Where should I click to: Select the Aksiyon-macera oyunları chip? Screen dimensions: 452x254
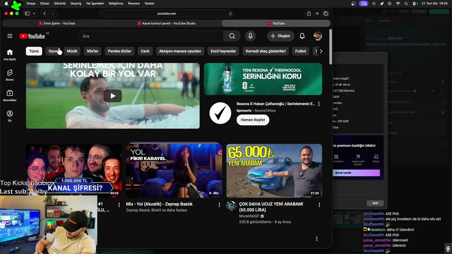point(180,51)
